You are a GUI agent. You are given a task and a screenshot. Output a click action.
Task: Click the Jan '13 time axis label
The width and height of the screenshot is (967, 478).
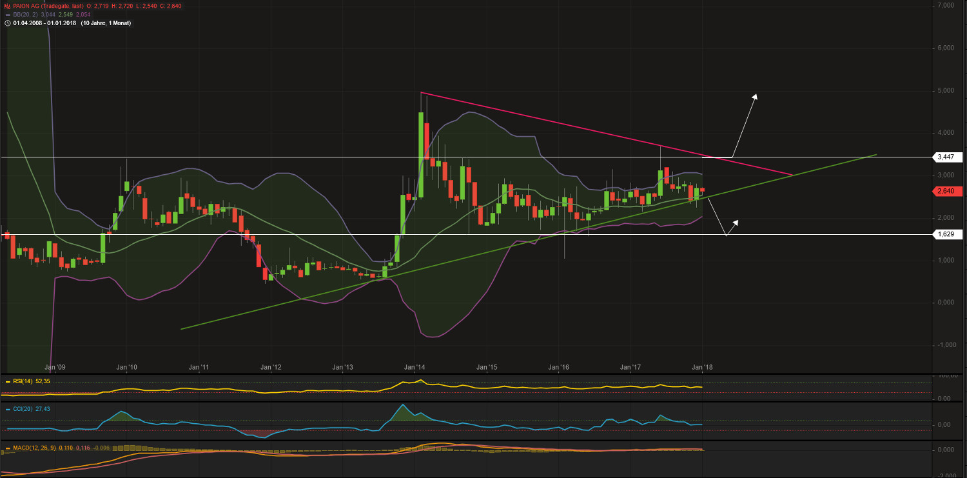click(x=343, y=367)
